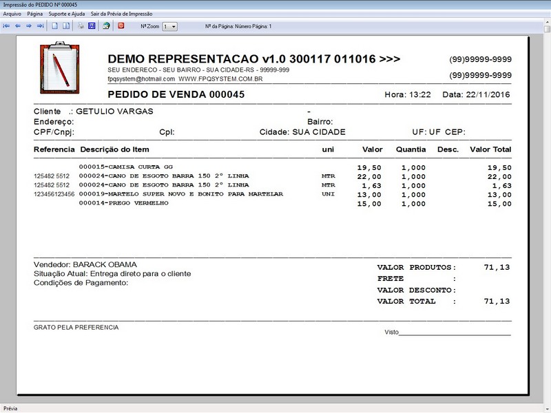The height and width of the screenshot is (413, 551).
Task: Click the clipboard logo image
Action: [60, 67]
